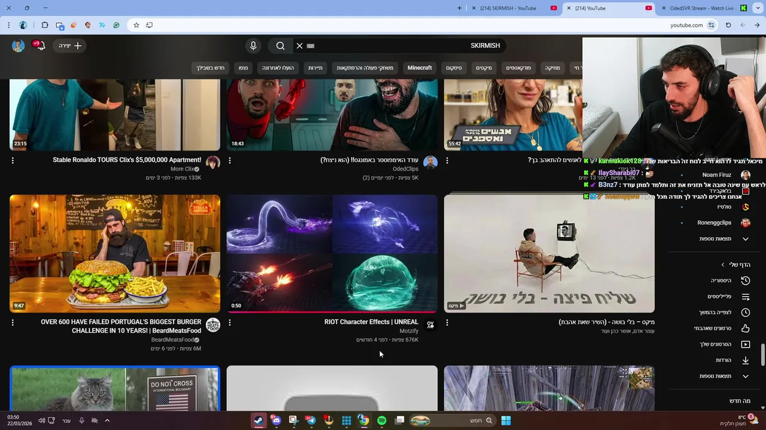Clear the SKIRMISH search text
This screenshot has width=766, height=430.
point(300,45)
